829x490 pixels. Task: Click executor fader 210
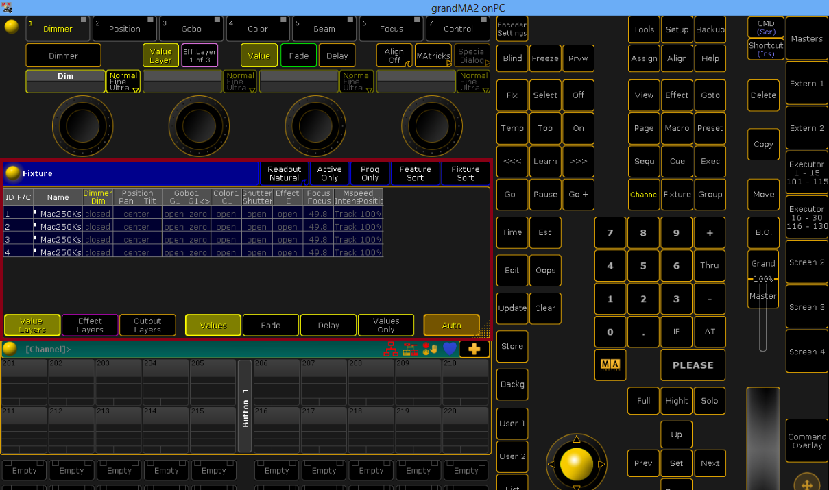465,381
